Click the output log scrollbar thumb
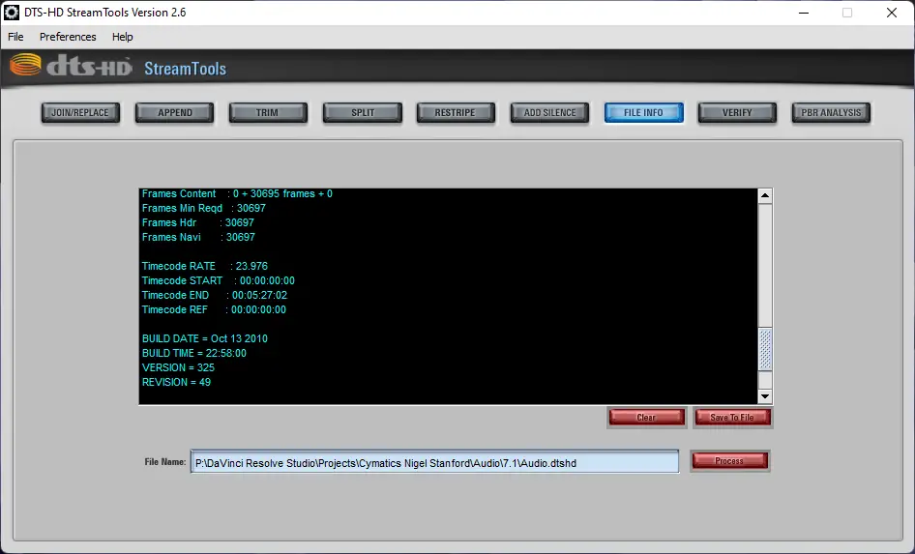 click(765, 349)
